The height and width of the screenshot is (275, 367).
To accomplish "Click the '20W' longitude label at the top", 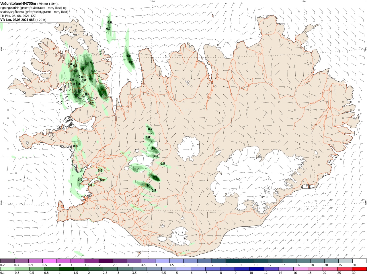I will (x=153, y=1).
